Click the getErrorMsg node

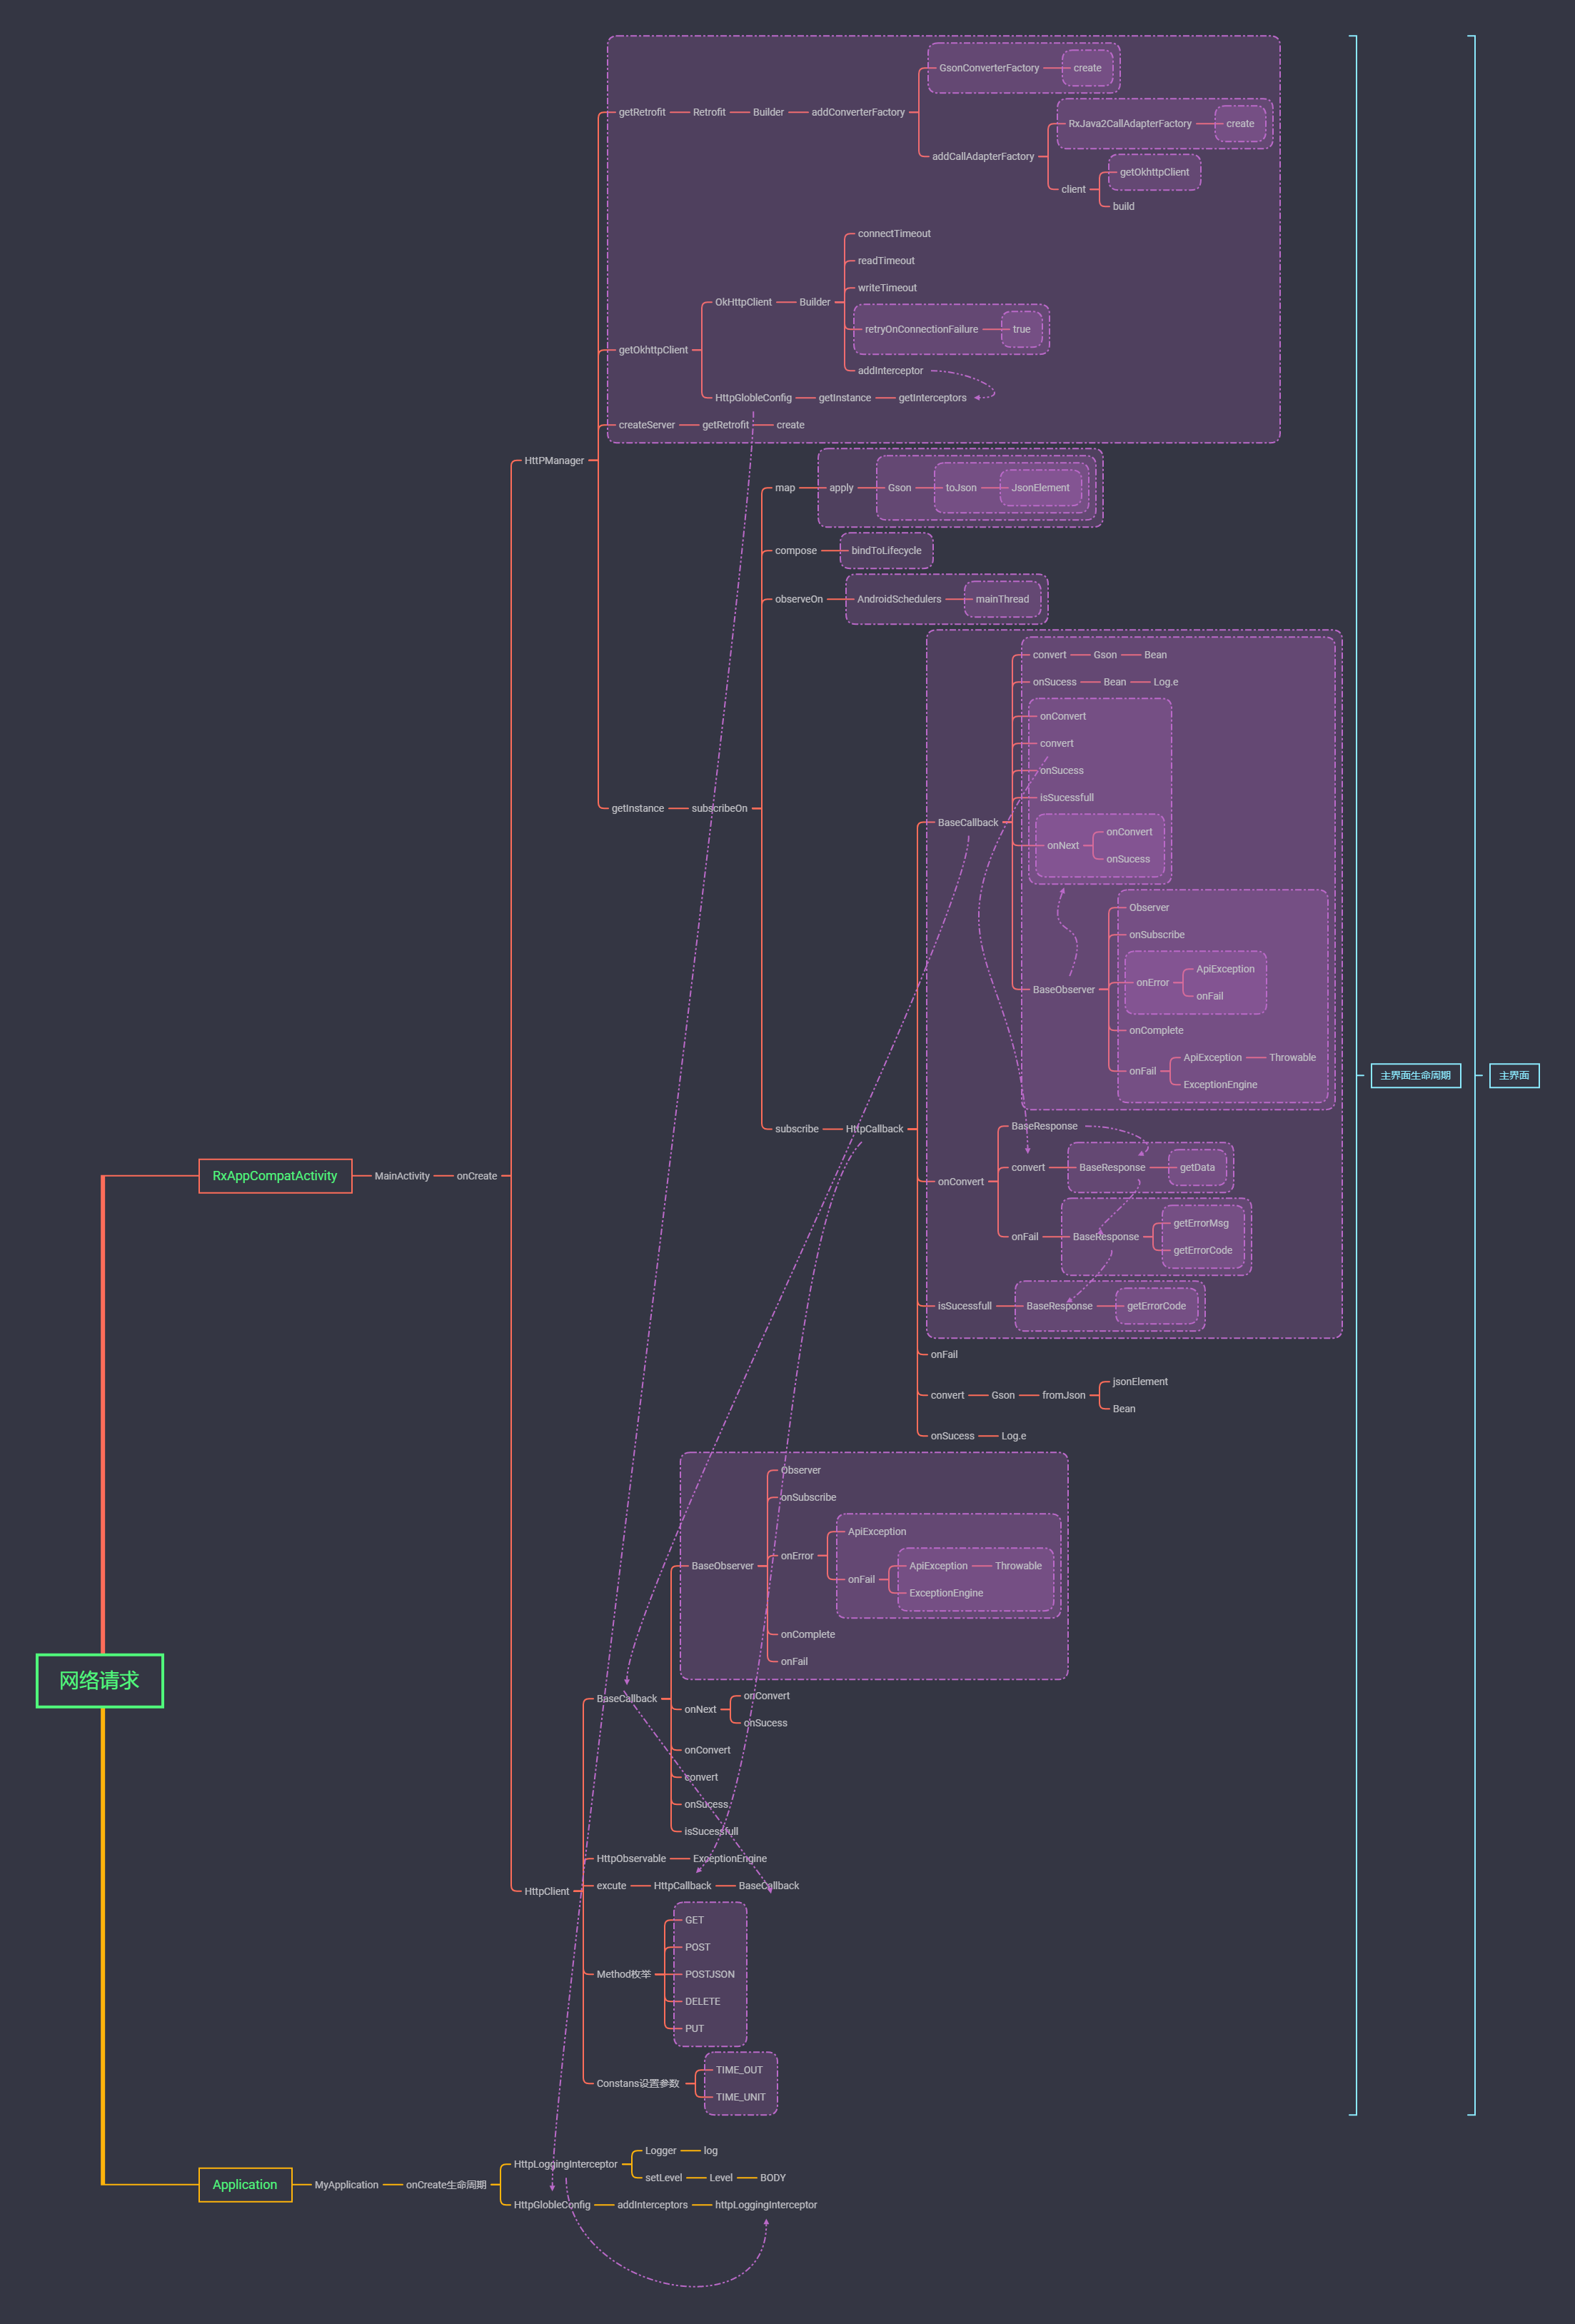(x=1200, y=1223)
